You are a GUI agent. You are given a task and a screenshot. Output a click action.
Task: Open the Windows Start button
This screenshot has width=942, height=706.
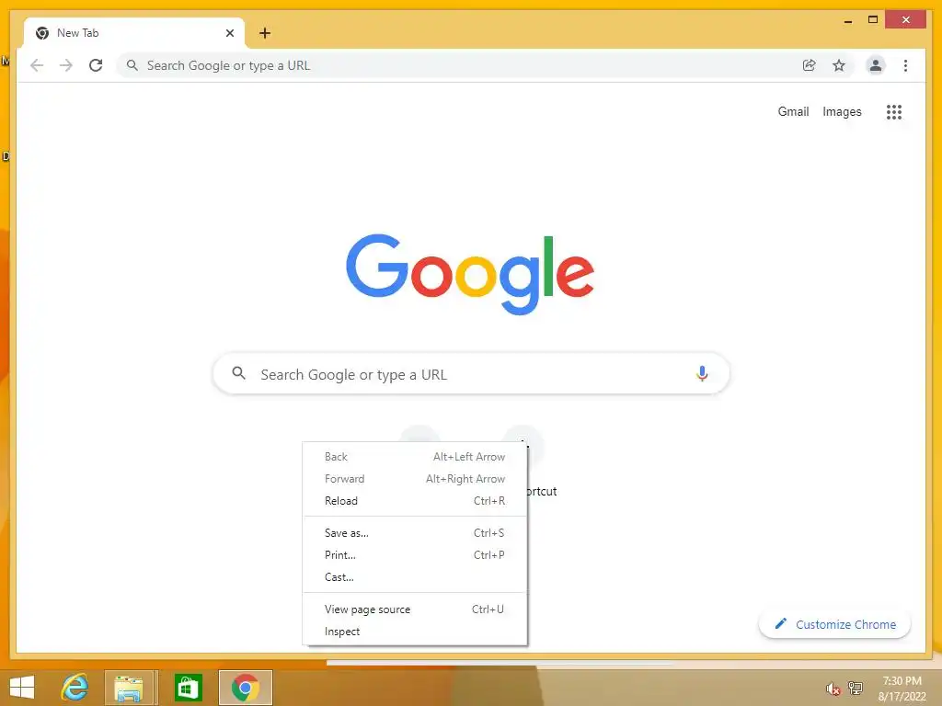pos(22,688)
